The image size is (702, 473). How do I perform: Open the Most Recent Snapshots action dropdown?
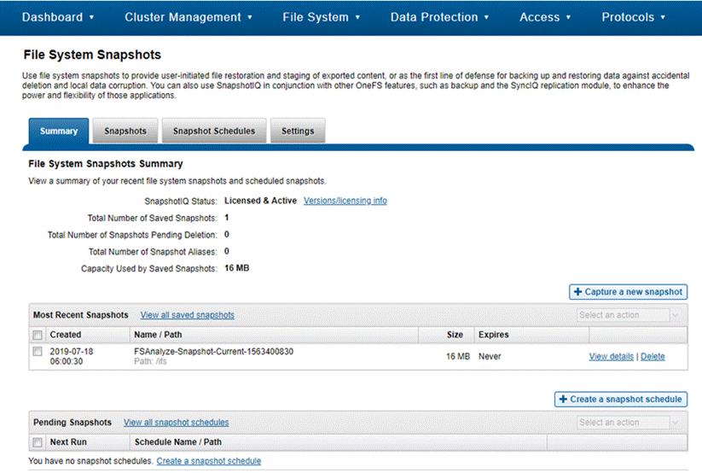tap(630, 315)
